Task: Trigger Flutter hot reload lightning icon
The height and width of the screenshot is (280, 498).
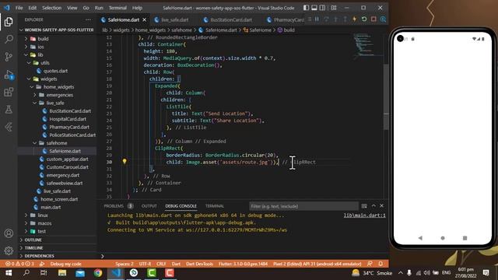Action: 355,19
